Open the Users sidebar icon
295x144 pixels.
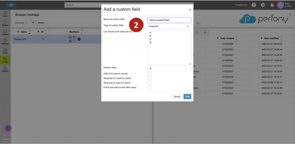[x=5, y=51]
